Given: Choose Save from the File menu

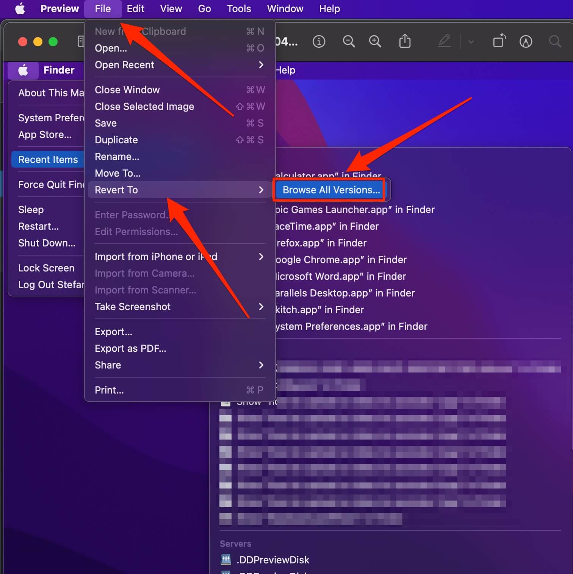Looking at the screenshot, I should tap(180, 123).
